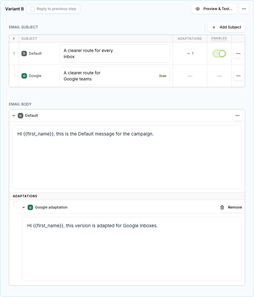
Task: Click the ENABLED column header
Action: (219, 39)
